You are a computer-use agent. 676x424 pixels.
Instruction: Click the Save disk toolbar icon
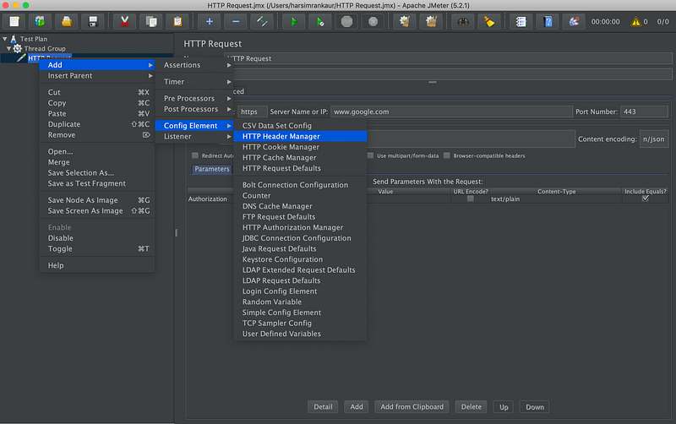tap(92, 21)
